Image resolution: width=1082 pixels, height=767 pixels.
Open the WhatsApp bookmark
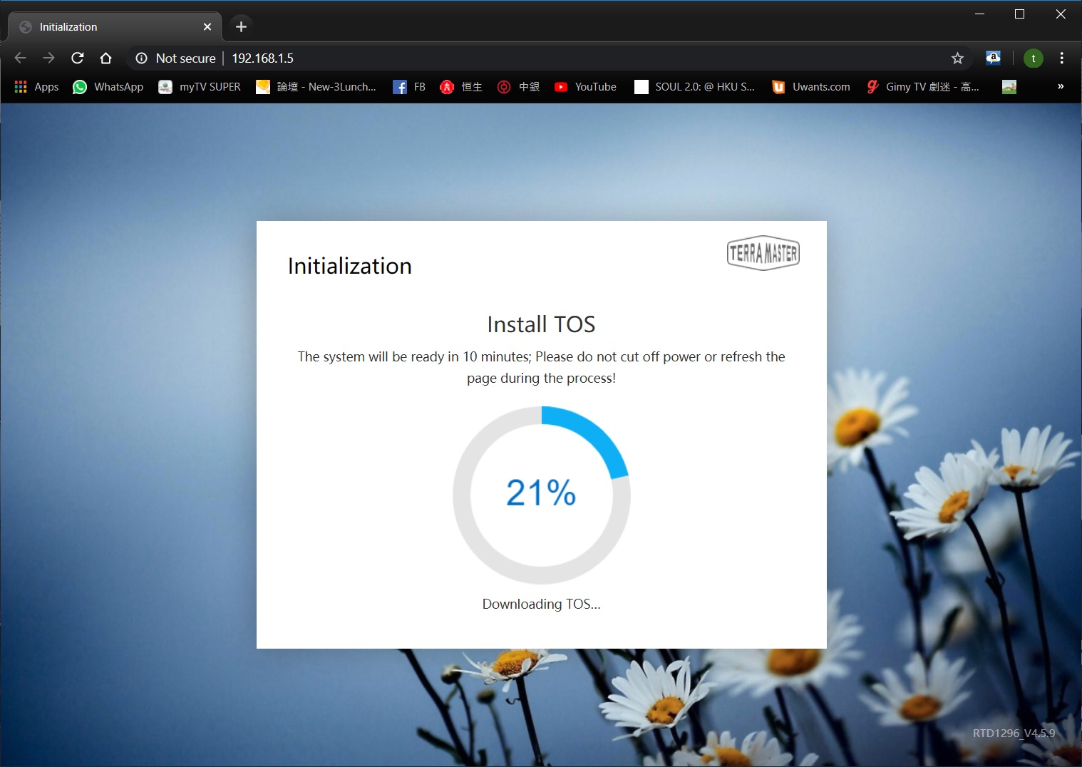(108, 87)
